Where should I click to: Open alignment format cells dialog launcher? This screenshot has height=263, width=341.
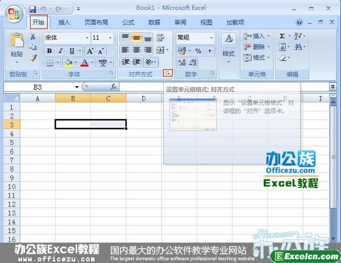[x=168, y=73]
